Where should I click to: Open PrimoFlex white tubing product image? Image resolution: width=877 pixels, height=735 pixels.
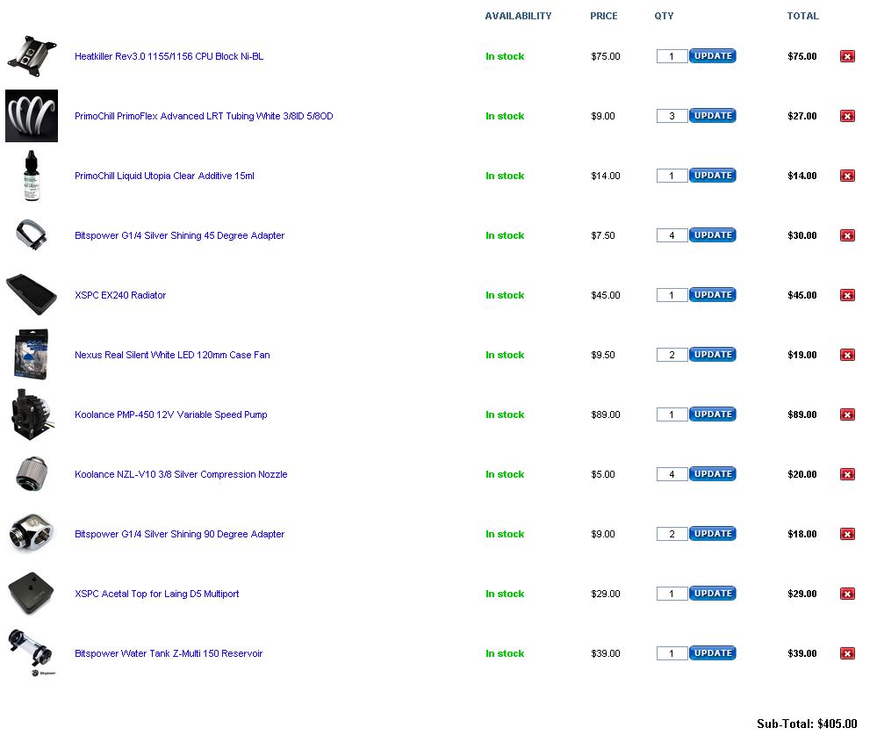tap(32, 116)
